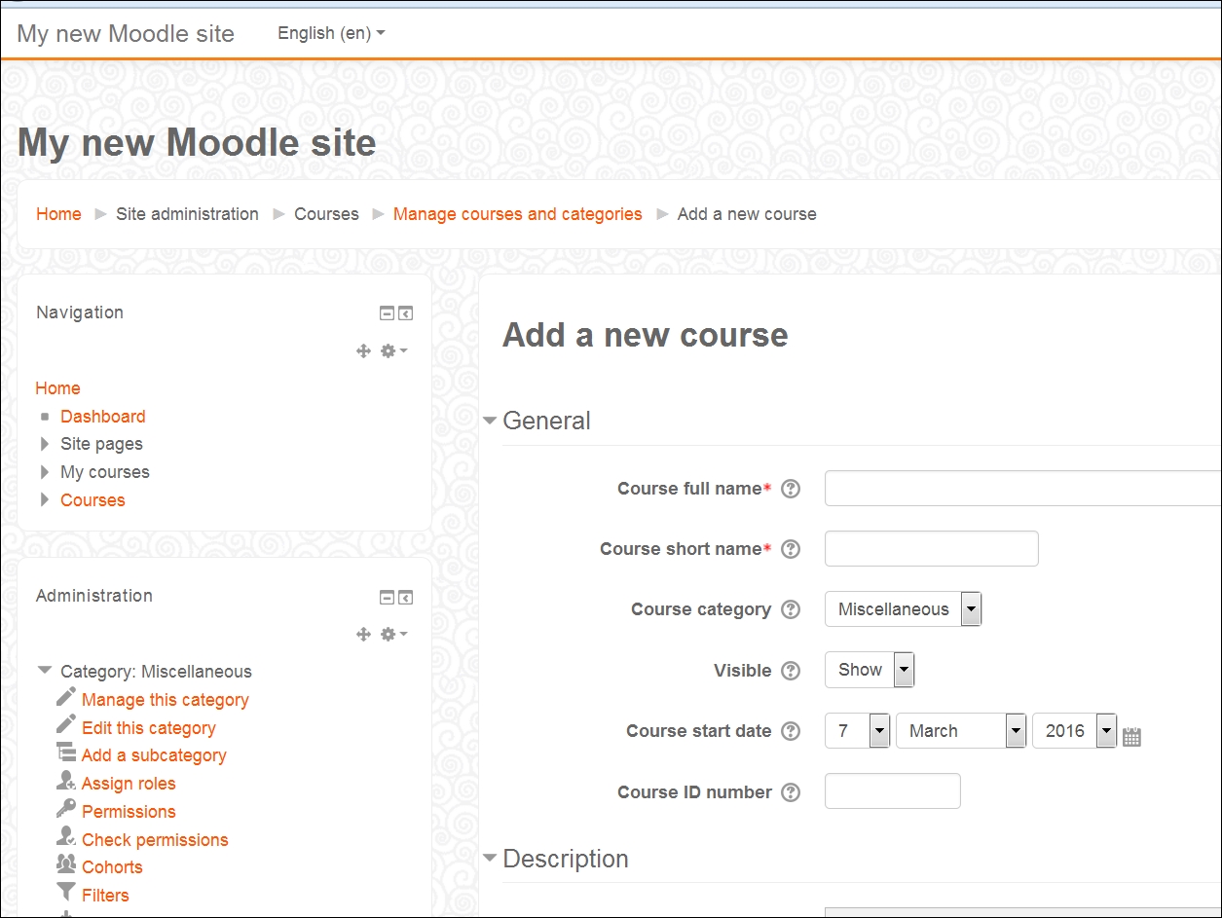Click the move icon in Administration block
Image resolution: width=1222 pixels, height=918 pixels.
coord(363,635)
